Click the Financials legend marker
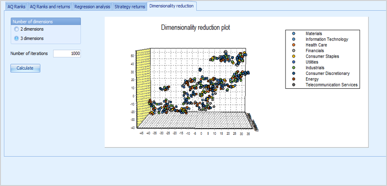Viewport: 387px width, 186px height. pos(293,51)
